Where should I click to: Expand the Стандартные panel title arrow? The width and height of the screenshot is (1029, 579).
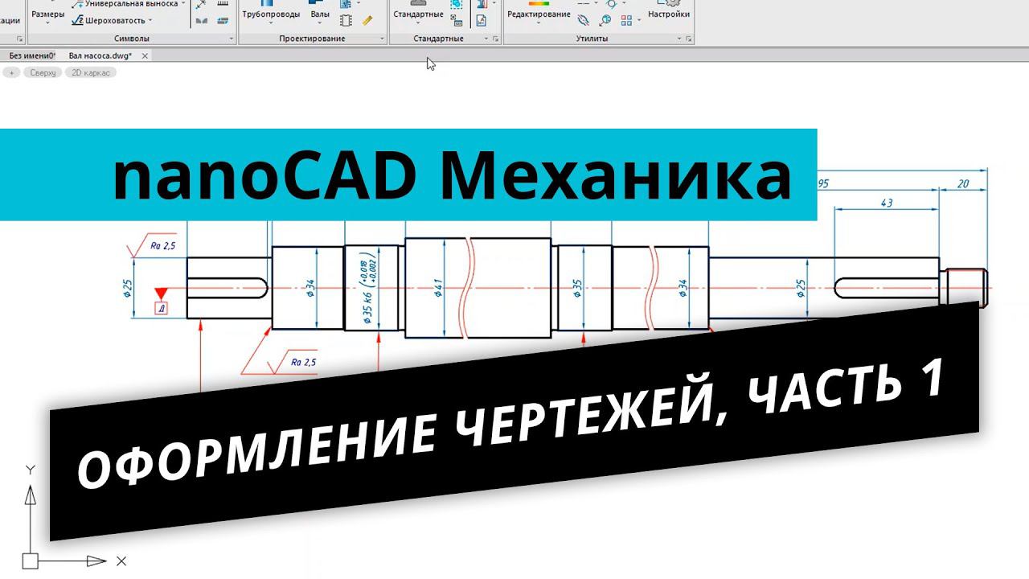click(x=486, y=39)
